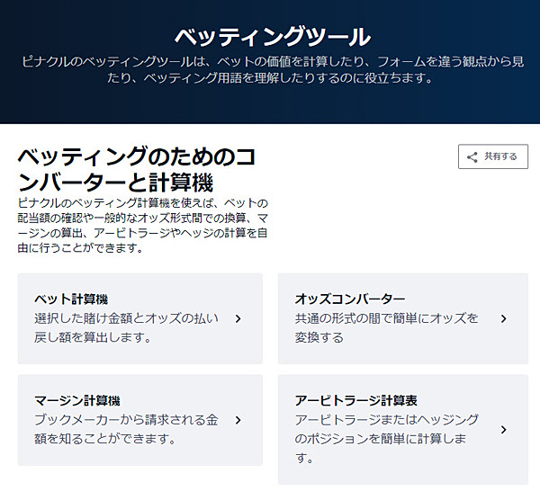Image resolution: width=540 pixels, height=491 pixels.
Task: Click the アービトラージ計算表 card arrow
Action: 504,430
